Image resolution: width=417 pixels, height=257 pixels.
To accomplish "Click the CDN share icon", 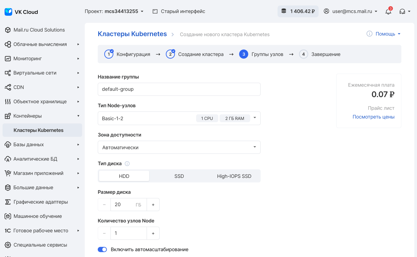I will (8, 87).
